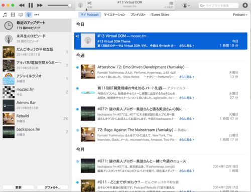Image resolution: width=251 pixels, height=192 pixels.
Task: Click the #072 backspace.fm episode artwork
Action: (88, 113)
